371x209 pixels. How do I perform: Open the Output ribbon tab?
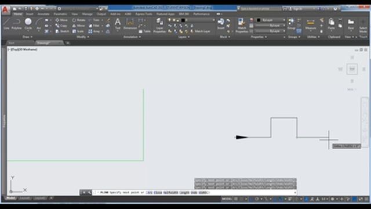pos(101,14)
